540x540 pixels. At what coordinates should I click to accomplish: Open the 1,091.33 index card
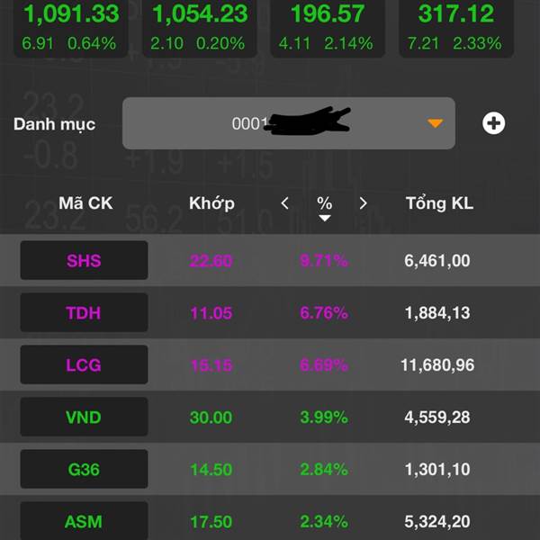[x=70, y=28]
